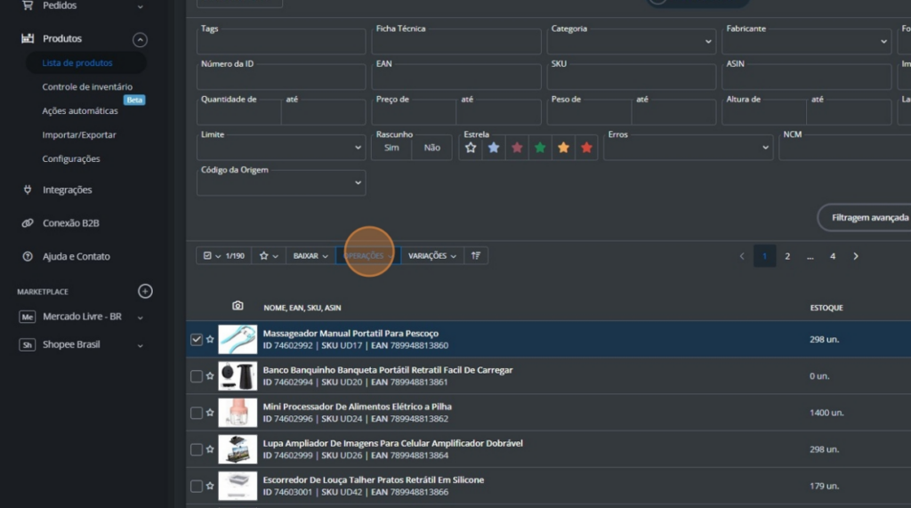Viewport: 911px width, 508px height.
Task: Open star marking dropdown in toolbar
Action: click(268, 256)
